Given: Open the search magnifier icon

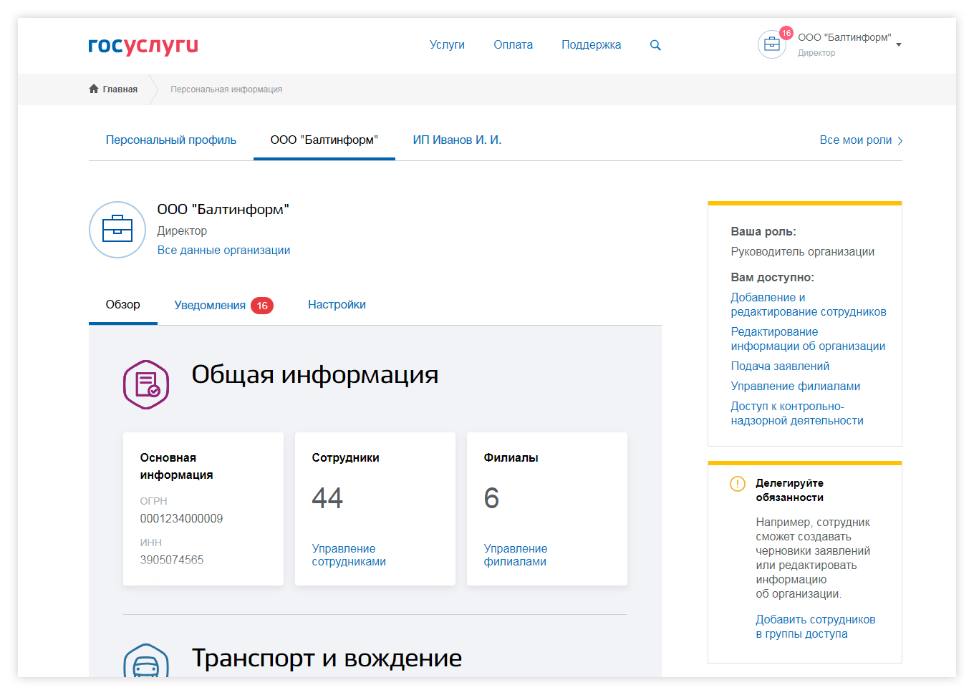Looking at the screenshot, I should (x=655, y=45).
